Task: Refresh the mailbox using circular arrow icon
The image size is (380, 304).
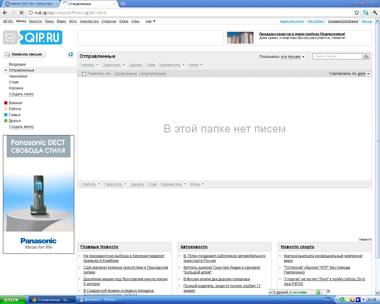Action: tap(71, 54)
